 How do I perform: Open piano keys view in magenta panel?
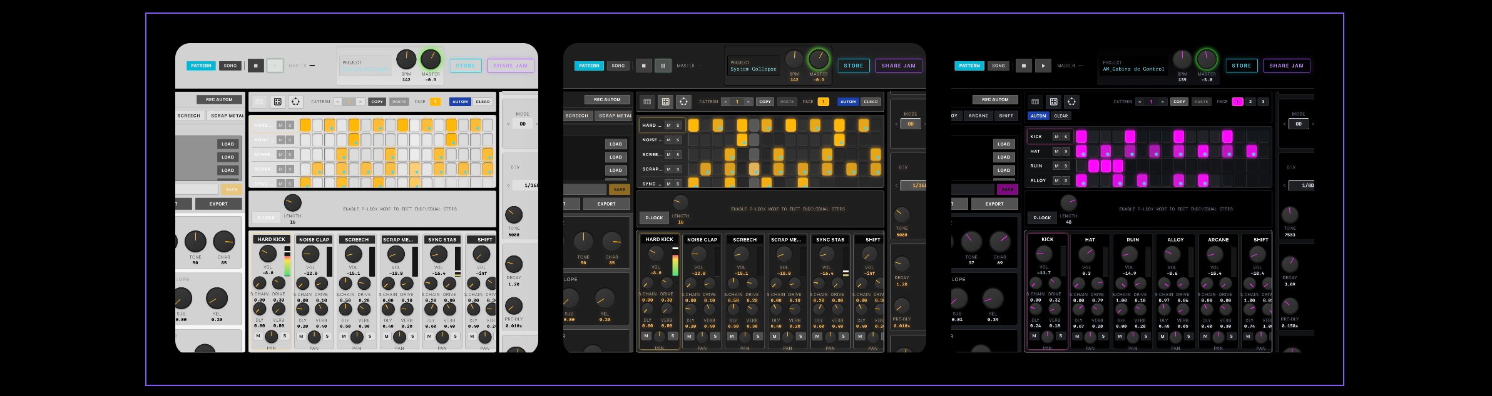[1035, 102]
